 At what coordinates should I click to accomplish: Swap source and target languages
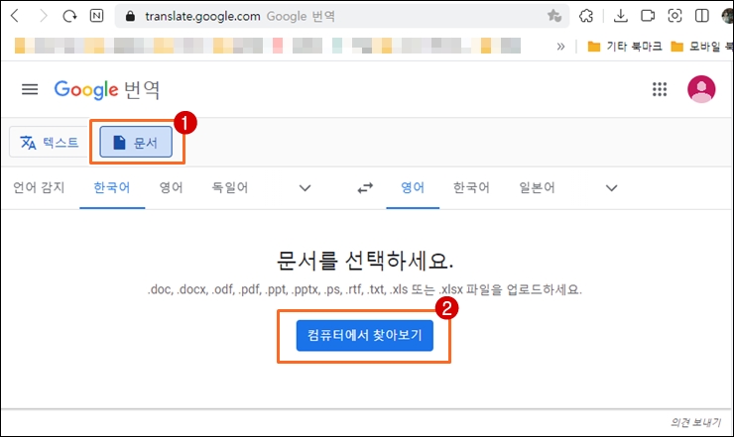pyautogui.click(x=365, y=188)
